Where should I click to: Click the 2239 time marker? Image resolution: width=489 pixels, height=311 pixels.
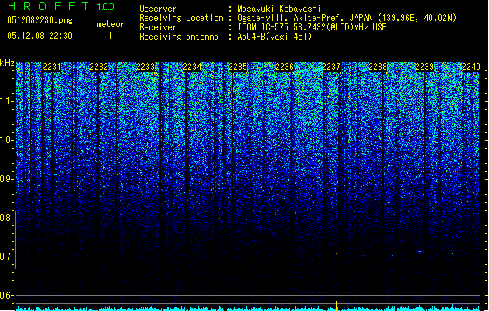pyautogui.click(x=424, y=67)
